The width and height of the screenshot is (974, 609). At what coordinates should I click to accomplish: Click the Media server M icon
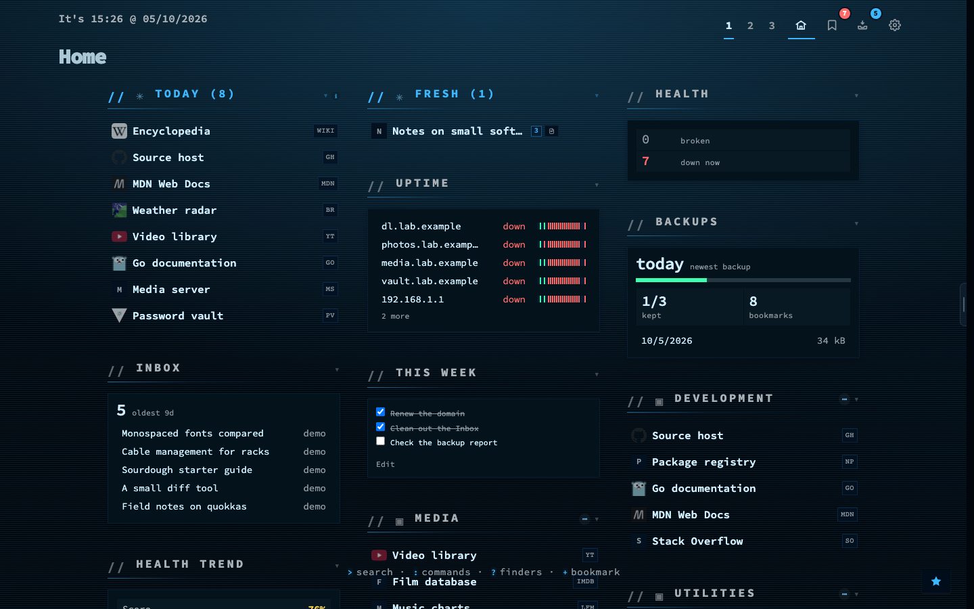pyautogui.click(x=119, y=290)
